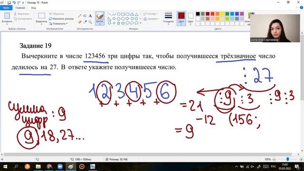Open the Файл menu

(x=6, y=8)
